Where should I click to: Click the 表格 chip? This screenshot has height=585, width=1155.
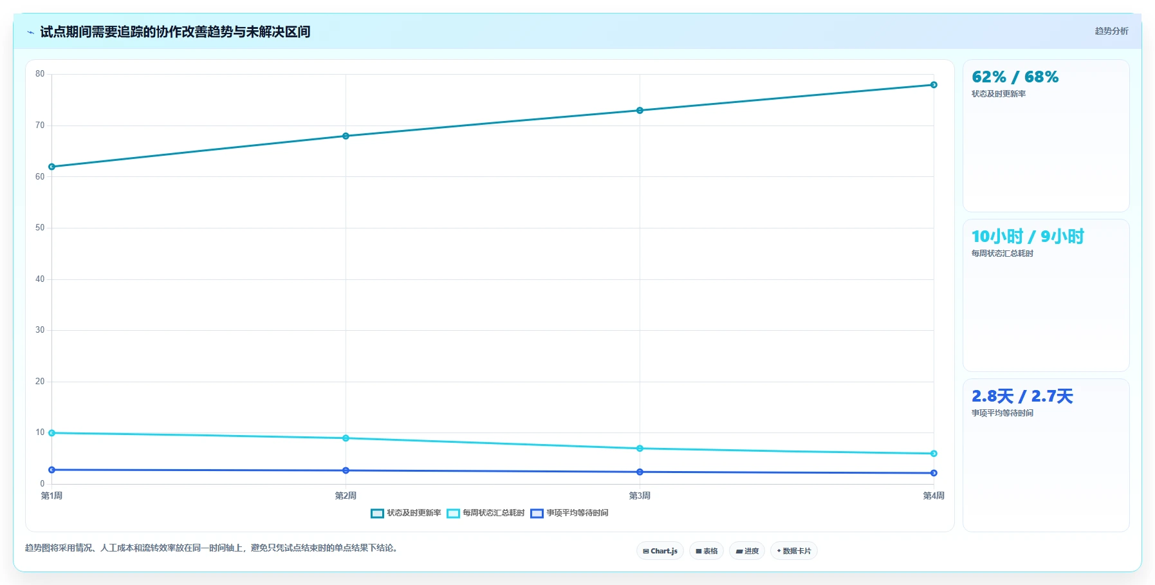(707, 551)
